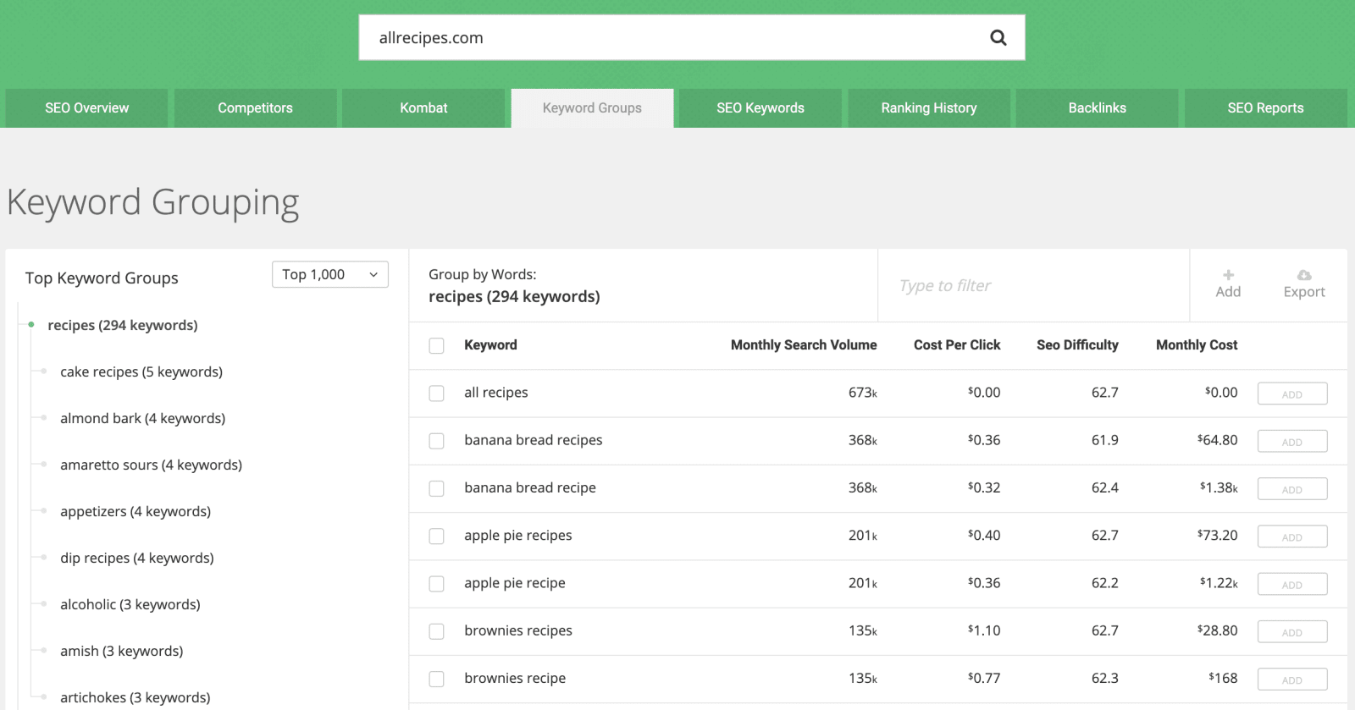Viewport: 1355px width, 710px height.
Task: Go to the Kombat tab
Action: pyautogui.click(x=423, y=108)
